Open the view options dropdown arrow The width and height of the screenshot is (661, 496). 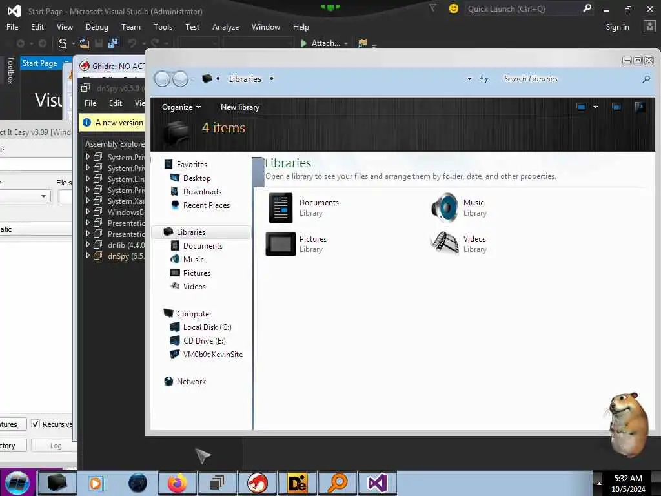click(595, 107)
